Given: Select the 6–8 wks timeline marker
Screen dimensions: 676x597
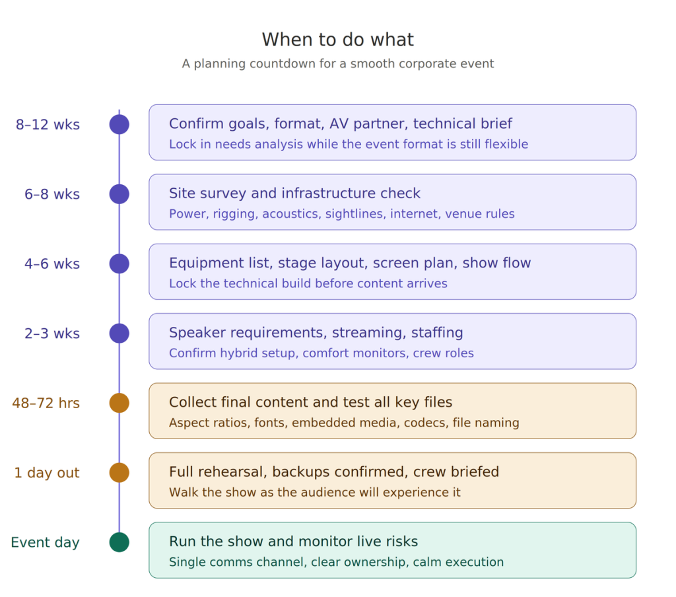Looking at the screenshot, I should pyautogui.click(x=119, y=194).
